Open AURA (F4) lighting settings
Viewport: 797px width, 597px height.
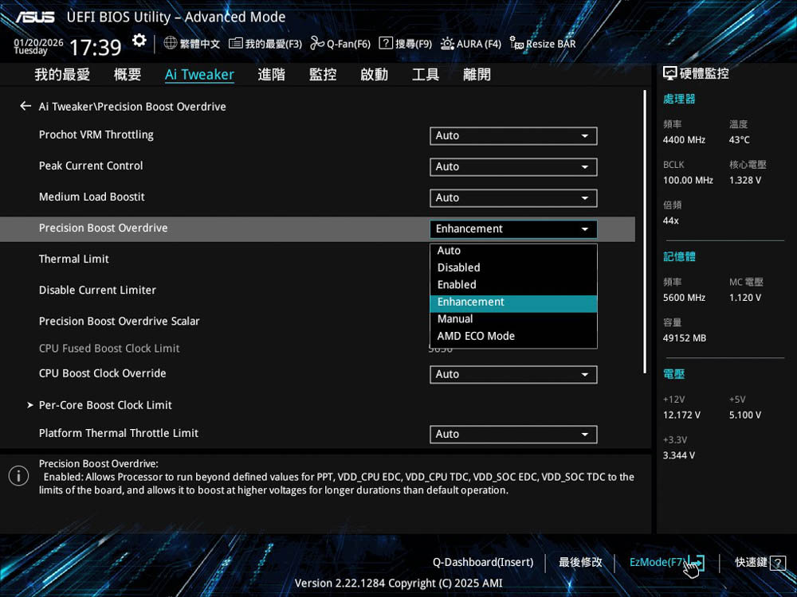448,43
